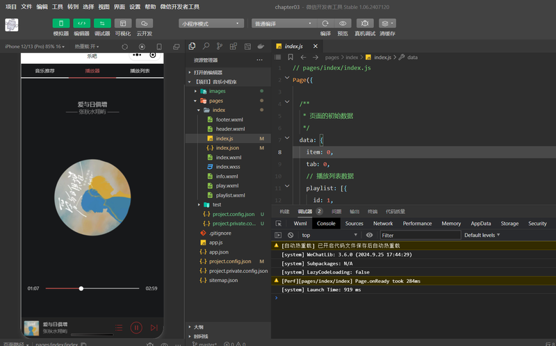Open the 工具 menu

click(58, 7)
